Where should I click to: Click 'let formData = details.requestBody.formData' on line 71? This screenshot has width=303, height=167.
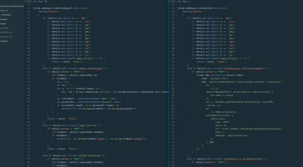coord(78,132)
